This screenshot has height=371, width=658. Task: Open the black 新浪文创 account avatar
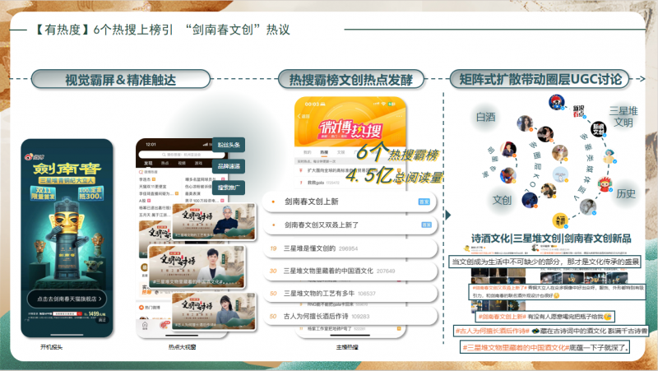[x=598, y=129]
